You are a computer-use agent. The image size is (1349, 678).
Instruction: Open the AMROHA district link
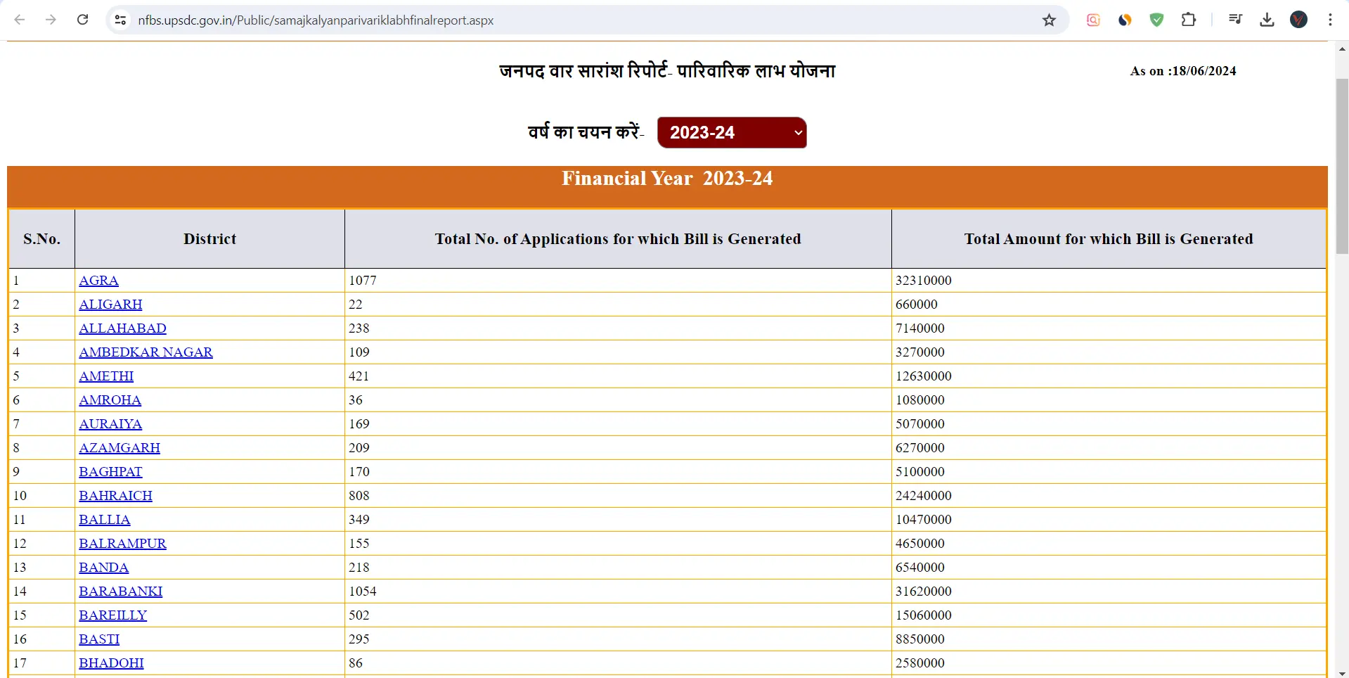[110, 399]
